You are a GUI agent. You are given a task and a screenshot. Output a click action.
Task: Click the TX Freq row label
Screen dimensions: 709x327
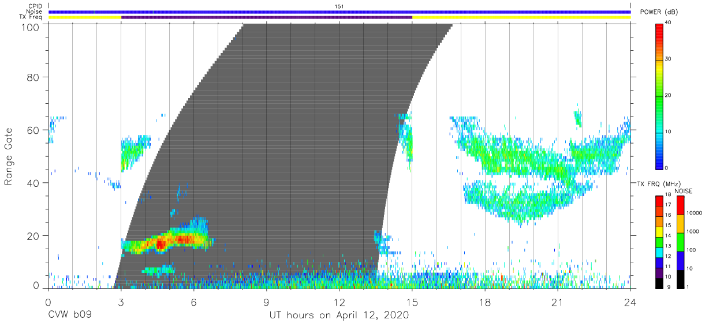pyautogui.click(x=31, y=17)
